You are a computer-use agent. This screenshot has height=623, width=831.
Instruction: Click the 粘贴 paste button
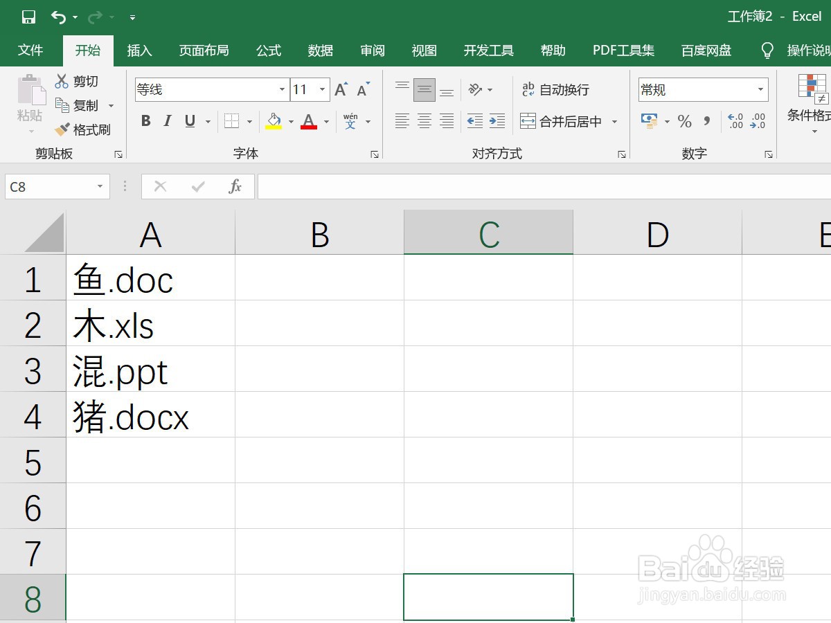[x=30, y=103]
